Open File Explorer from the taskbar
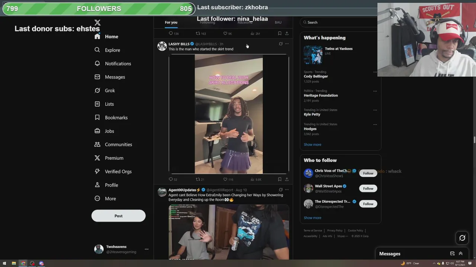 [x=14, y=263]
